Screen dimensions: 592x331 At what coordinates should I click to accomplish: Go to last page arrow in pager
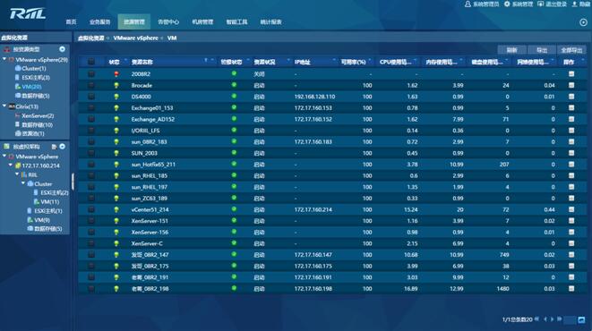559,319
